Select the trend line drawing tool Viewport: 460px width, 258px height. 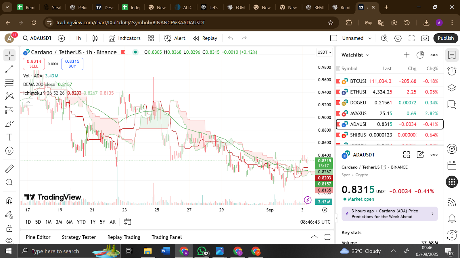(9, 69)
